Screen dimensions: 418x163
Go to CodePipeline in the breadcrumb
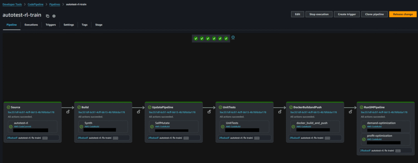(x=36, y=4)
